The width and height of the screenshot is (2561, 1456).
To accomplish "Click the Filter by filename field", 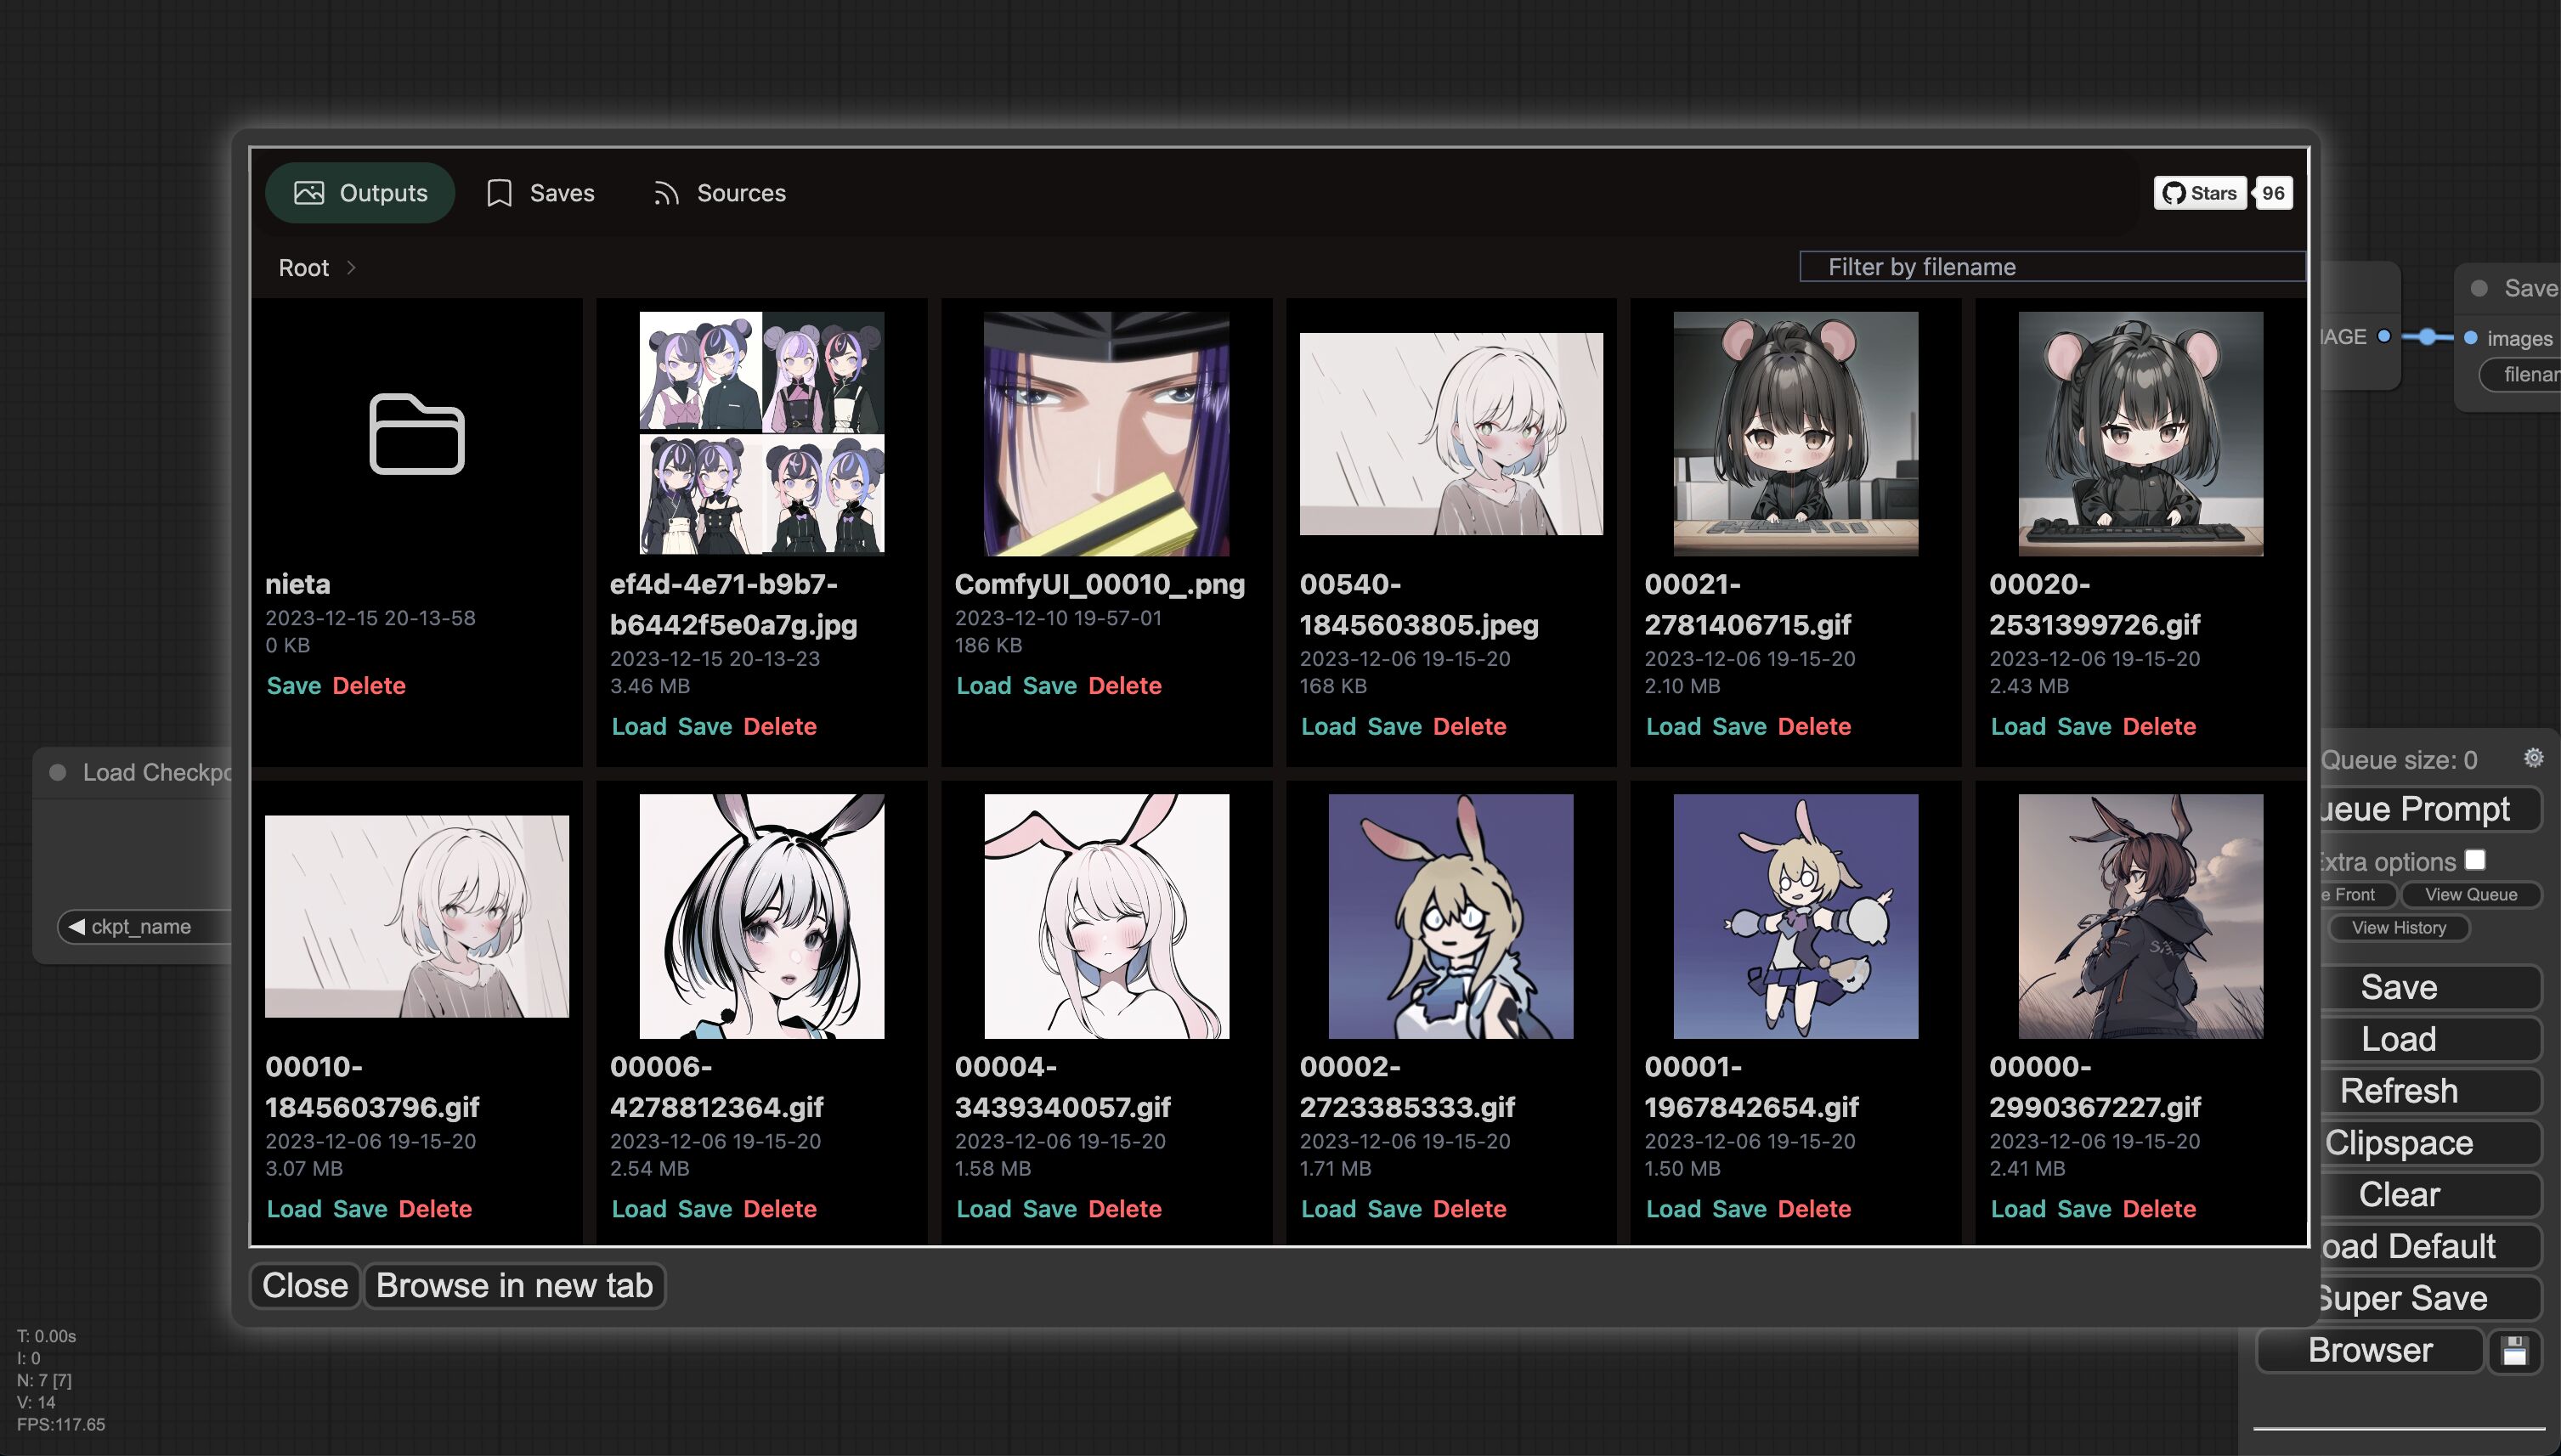I will tap(2051, 267).
